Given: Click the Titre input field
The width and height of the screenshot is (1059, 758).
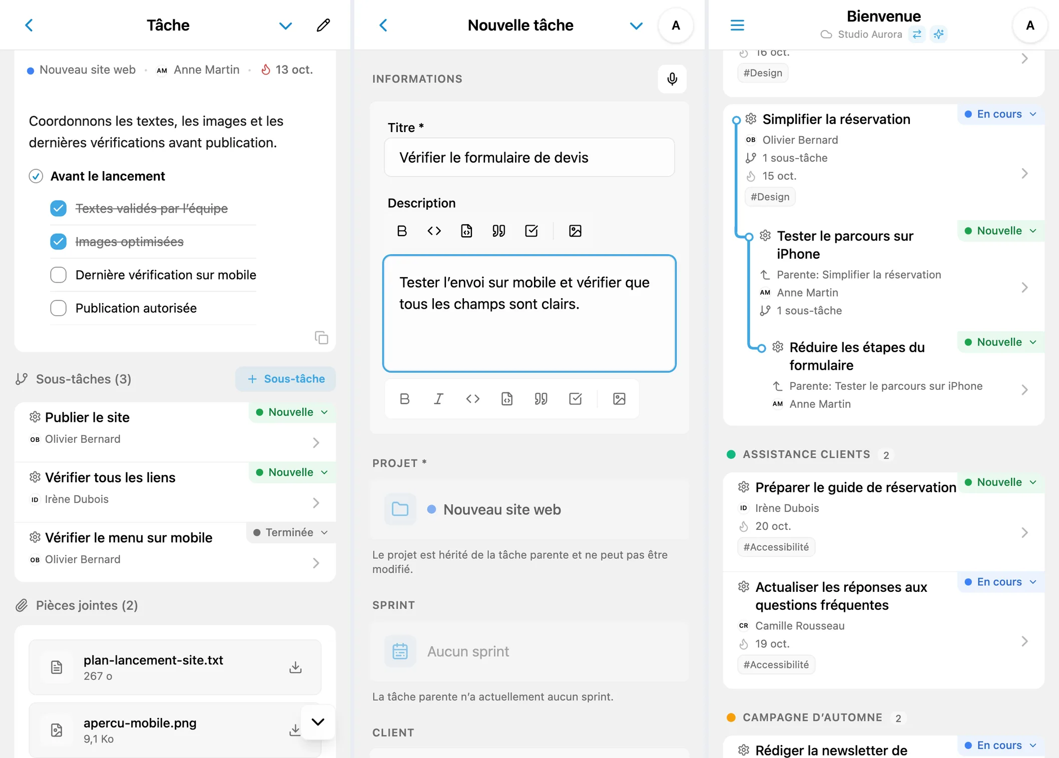Looking at the screenshot, I should [x=529, y=158].
